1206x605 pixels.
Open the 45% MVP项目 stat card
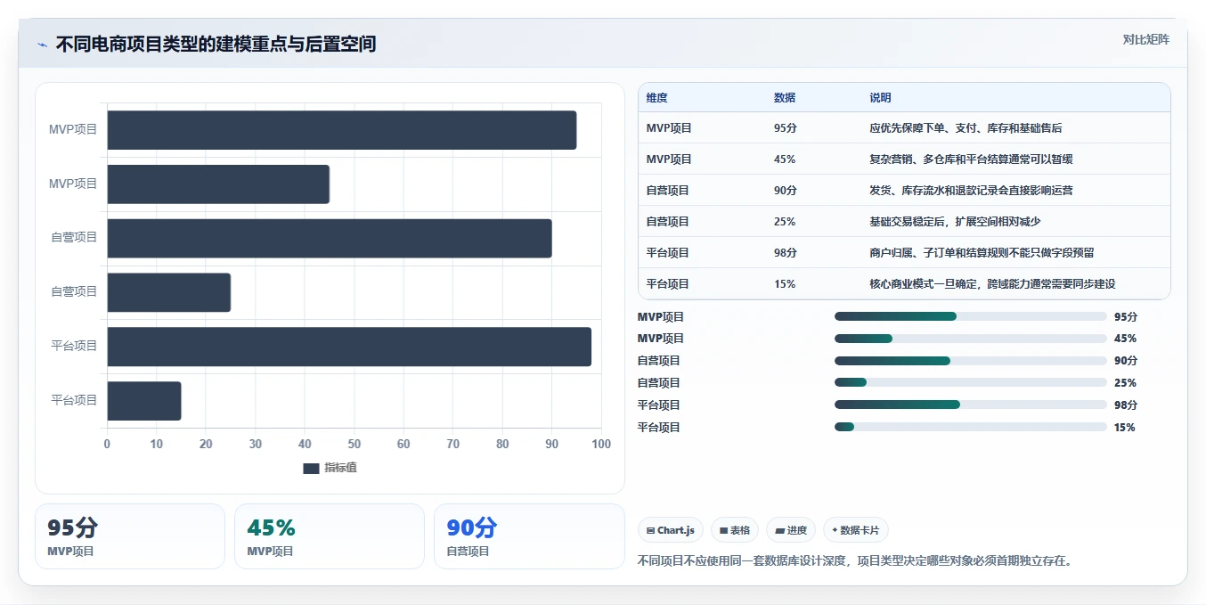point(330,536)
